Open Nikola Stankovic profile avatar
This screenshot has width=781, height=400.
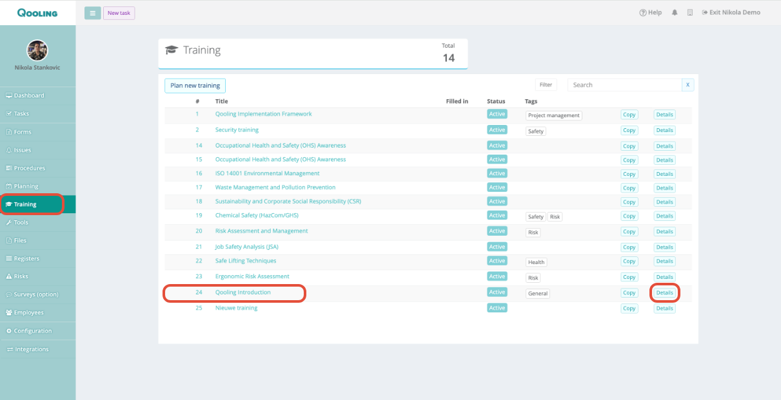37,51
